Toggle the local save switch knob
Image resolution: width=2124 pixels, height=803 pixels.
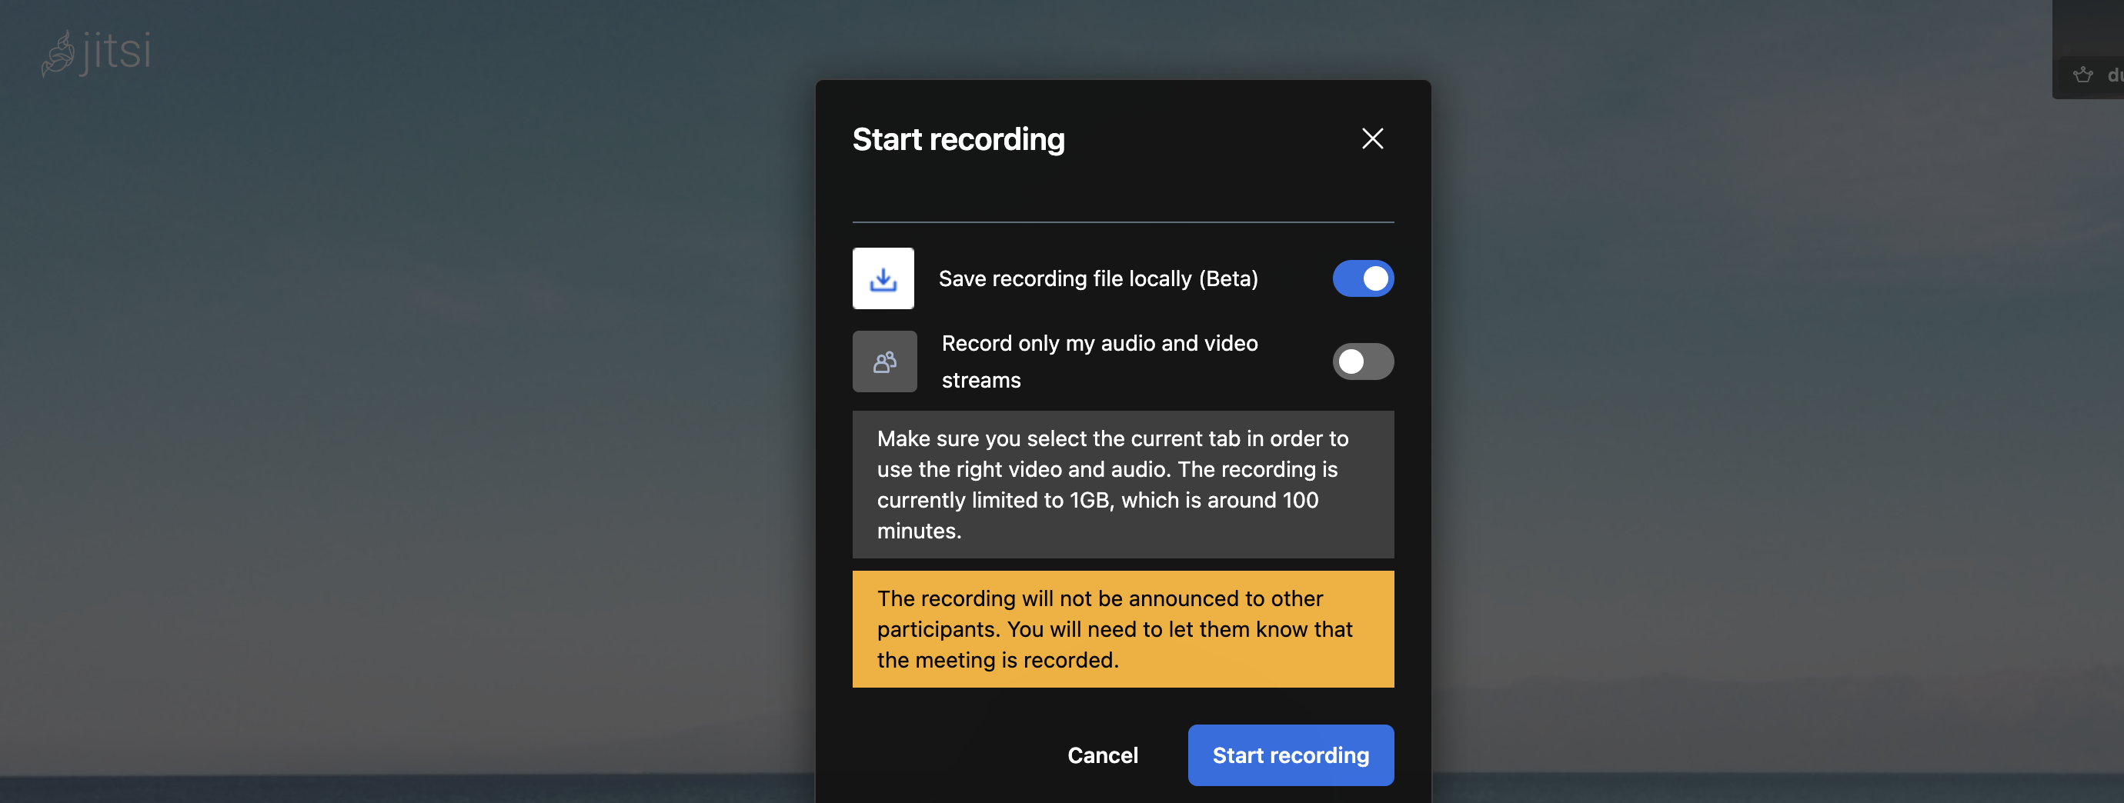point(1375,278)
